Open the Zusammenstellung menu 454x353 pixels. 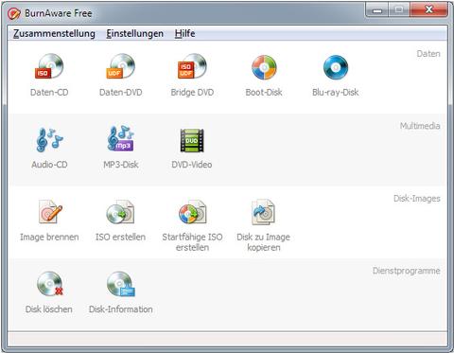(54, 33)
